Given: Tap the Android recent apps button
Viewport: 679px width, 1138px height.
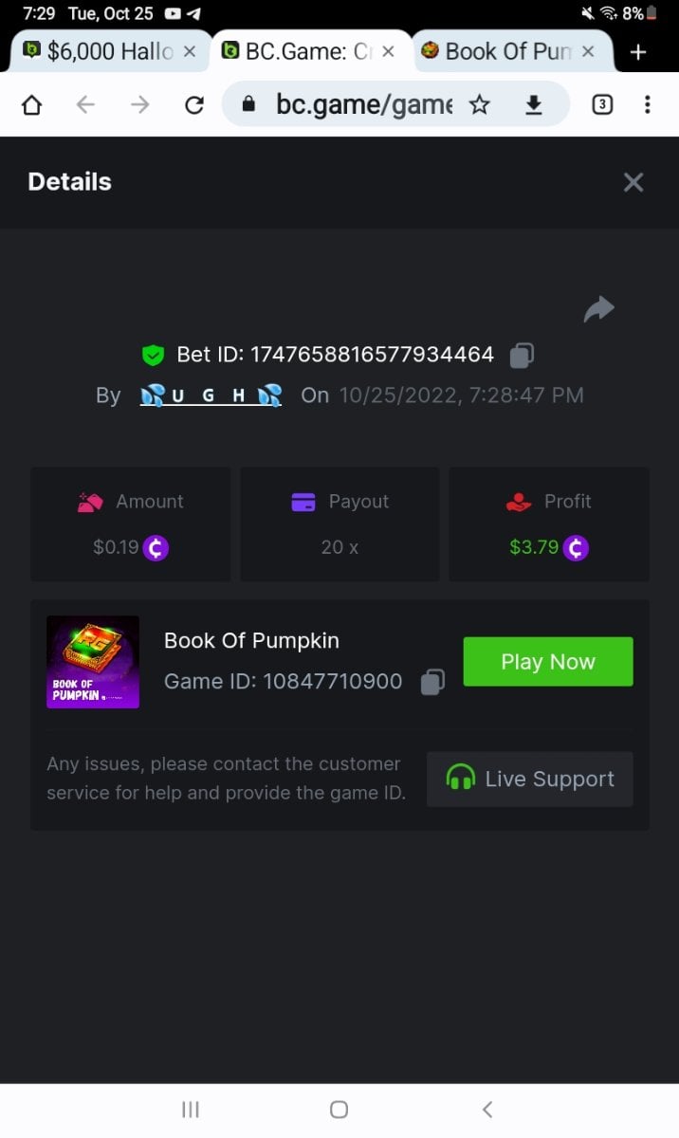Looking at the screenshot, I should 191,1110.
